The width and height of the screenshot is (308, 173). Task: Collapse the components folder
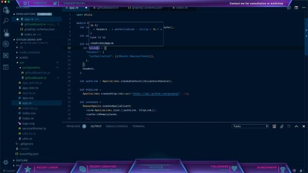click(x=31, y=68)
